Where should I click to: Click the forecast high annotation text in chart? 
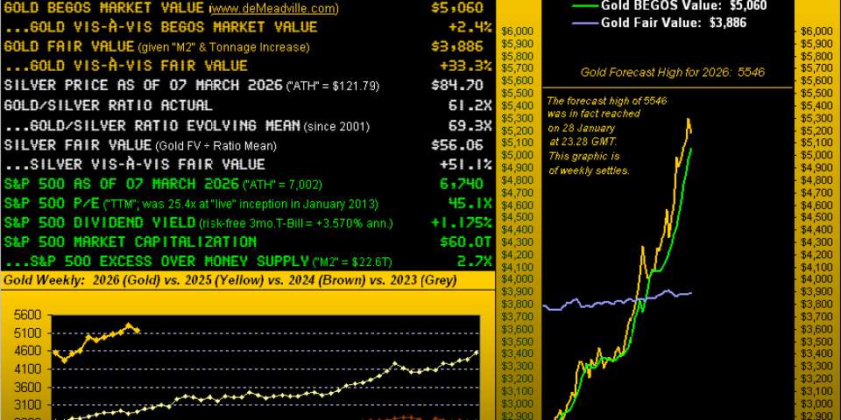[586, 134]
